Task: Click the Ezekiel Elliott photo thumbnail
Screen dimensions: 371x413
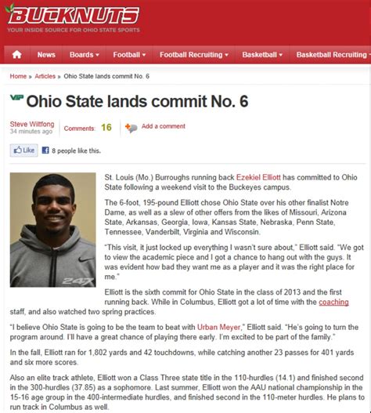Action: pyautogui.click(x=53, y=230)
